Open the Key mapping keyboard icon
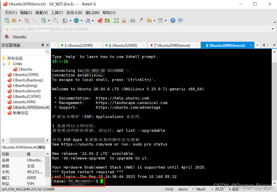Image resolution: width=277 pixels, height=192 pixels. click(133, 21)
